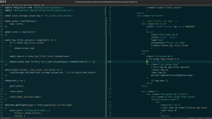Click 'getClients()' call inside onMounted
This screenshot has height=119, width=212.
pos(17,86)
